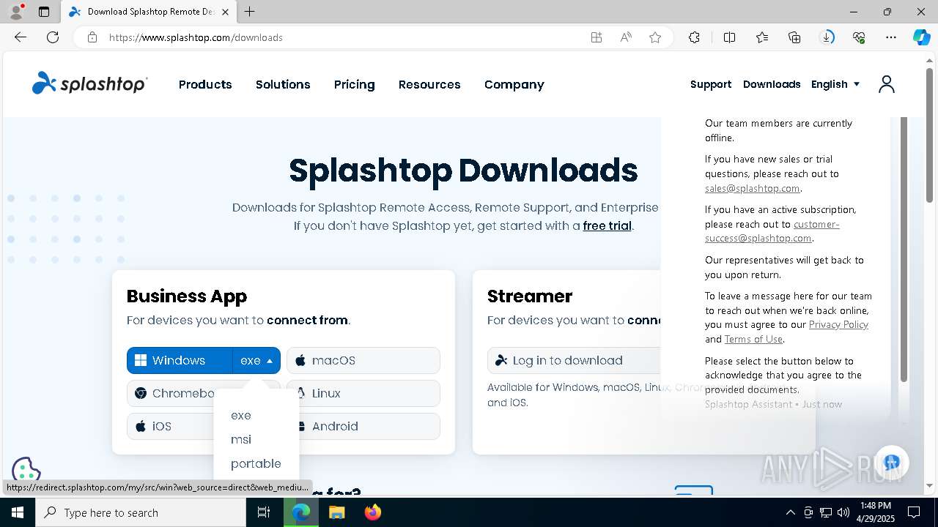Open the browser profile icon
Image resolution: width=938 pixels, height=527 pixels.
(x=16, y=12)
